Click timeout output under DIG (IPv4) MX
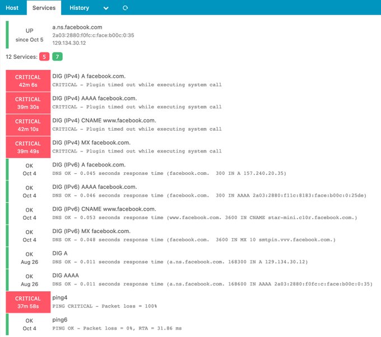The width and height of the screenshot is (381, 337). point(137,151)
